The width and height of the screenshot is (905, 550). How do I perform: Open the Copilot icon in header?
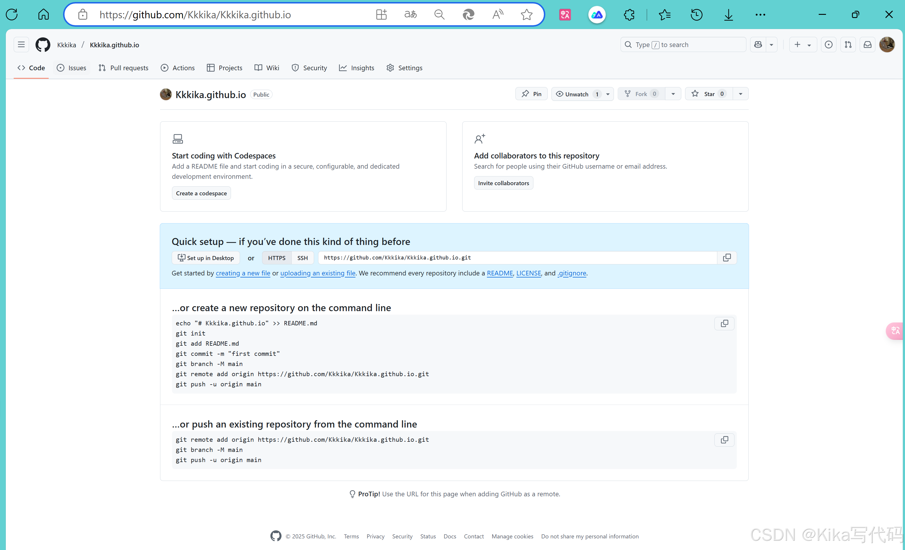click(758, 45)
